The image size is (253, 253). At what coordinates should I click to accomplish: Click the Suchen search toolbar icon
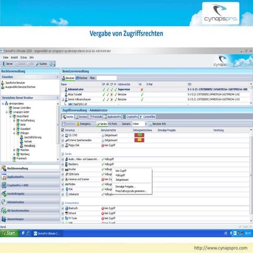point(38,64)
